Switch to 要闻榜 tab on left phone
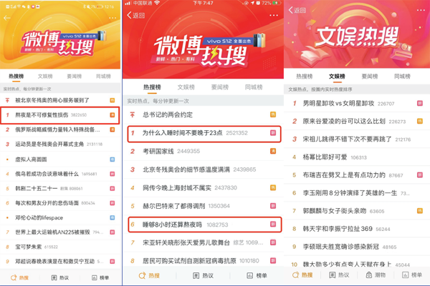The image size is (430, 286). [x=75, y=77]
